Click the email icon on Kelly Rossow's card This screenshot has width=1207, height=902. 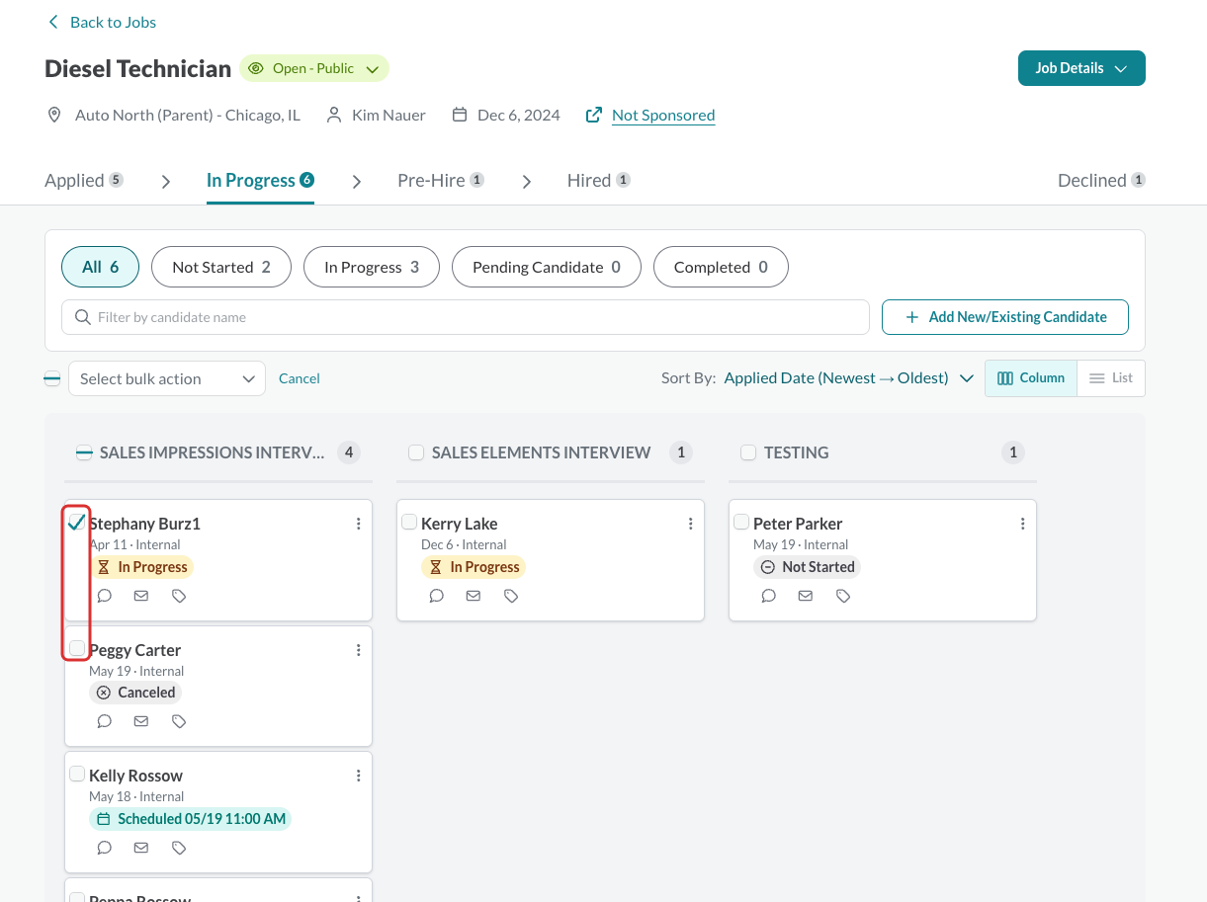tap(141, 848)
